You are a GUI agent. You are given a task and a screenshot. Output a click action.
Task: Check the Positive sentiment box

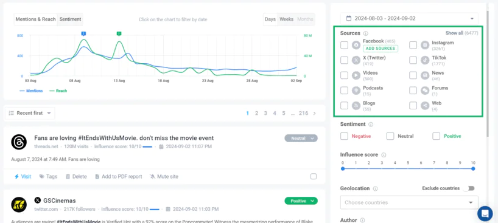click(437, 136)
